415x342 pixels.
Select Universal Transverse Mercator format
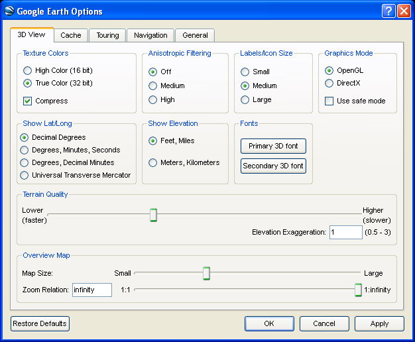(25, 175)
